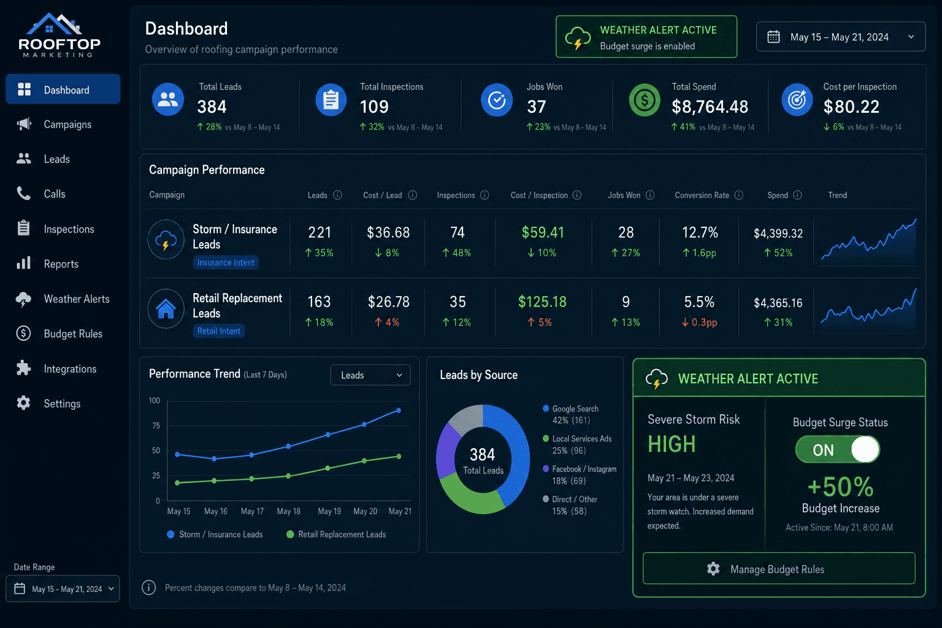Click the Leads people icon in sidebar
Image resolution: width=942 pixels, height=628 pixels.
(x=24, y=159)
